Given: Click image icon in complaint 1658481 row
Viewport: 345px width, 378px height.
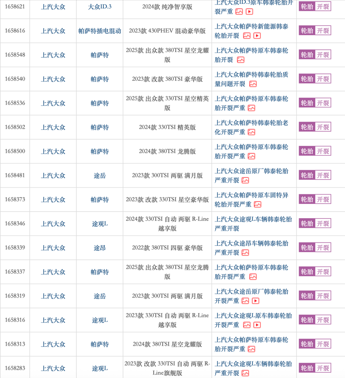Looking at the screenshot, I should 245,181.
